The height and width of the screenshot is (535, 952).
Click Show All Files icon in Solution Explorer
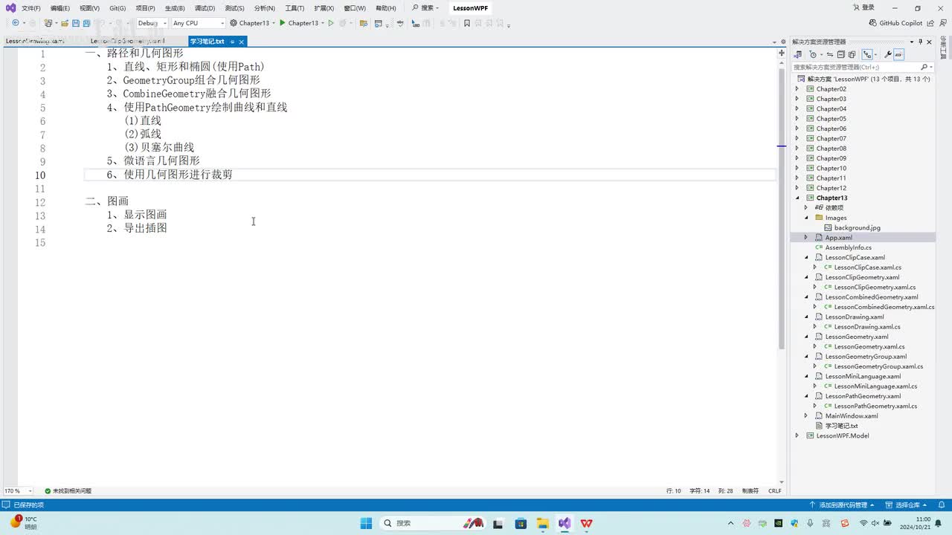[852, 54]
